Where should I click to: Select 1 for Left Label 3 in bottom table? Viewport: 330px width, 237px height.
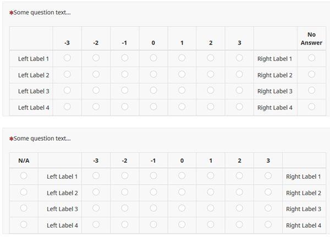[x=211, y=208]
